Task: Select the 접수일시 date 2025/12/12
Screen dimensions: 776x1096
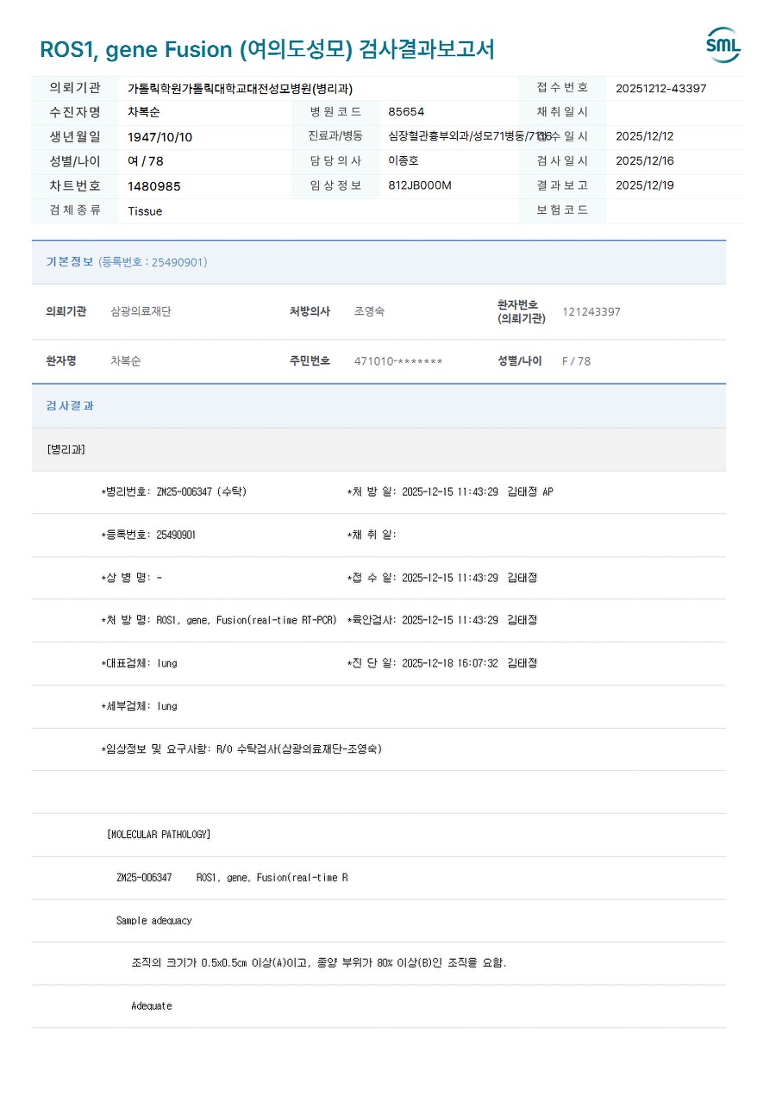Action: [x=645, y=136]
